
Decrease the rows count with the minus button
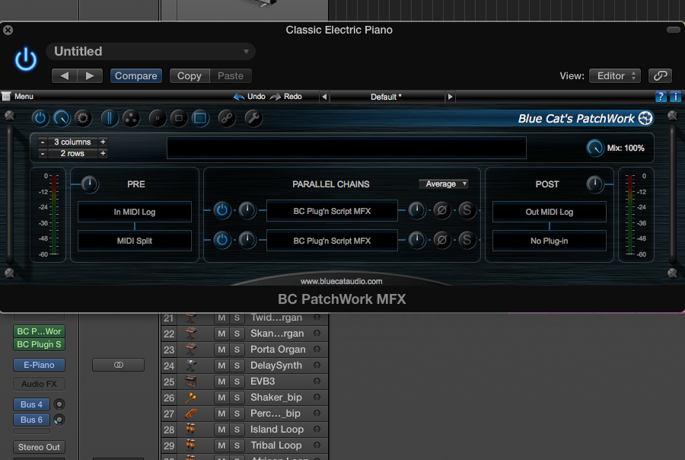point(43,154)
